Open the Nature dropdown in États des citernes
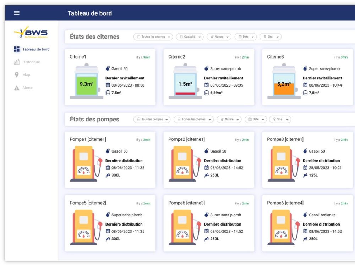Image resolution: width=355 pixels, height=266 pixels. tap(219, 37)
